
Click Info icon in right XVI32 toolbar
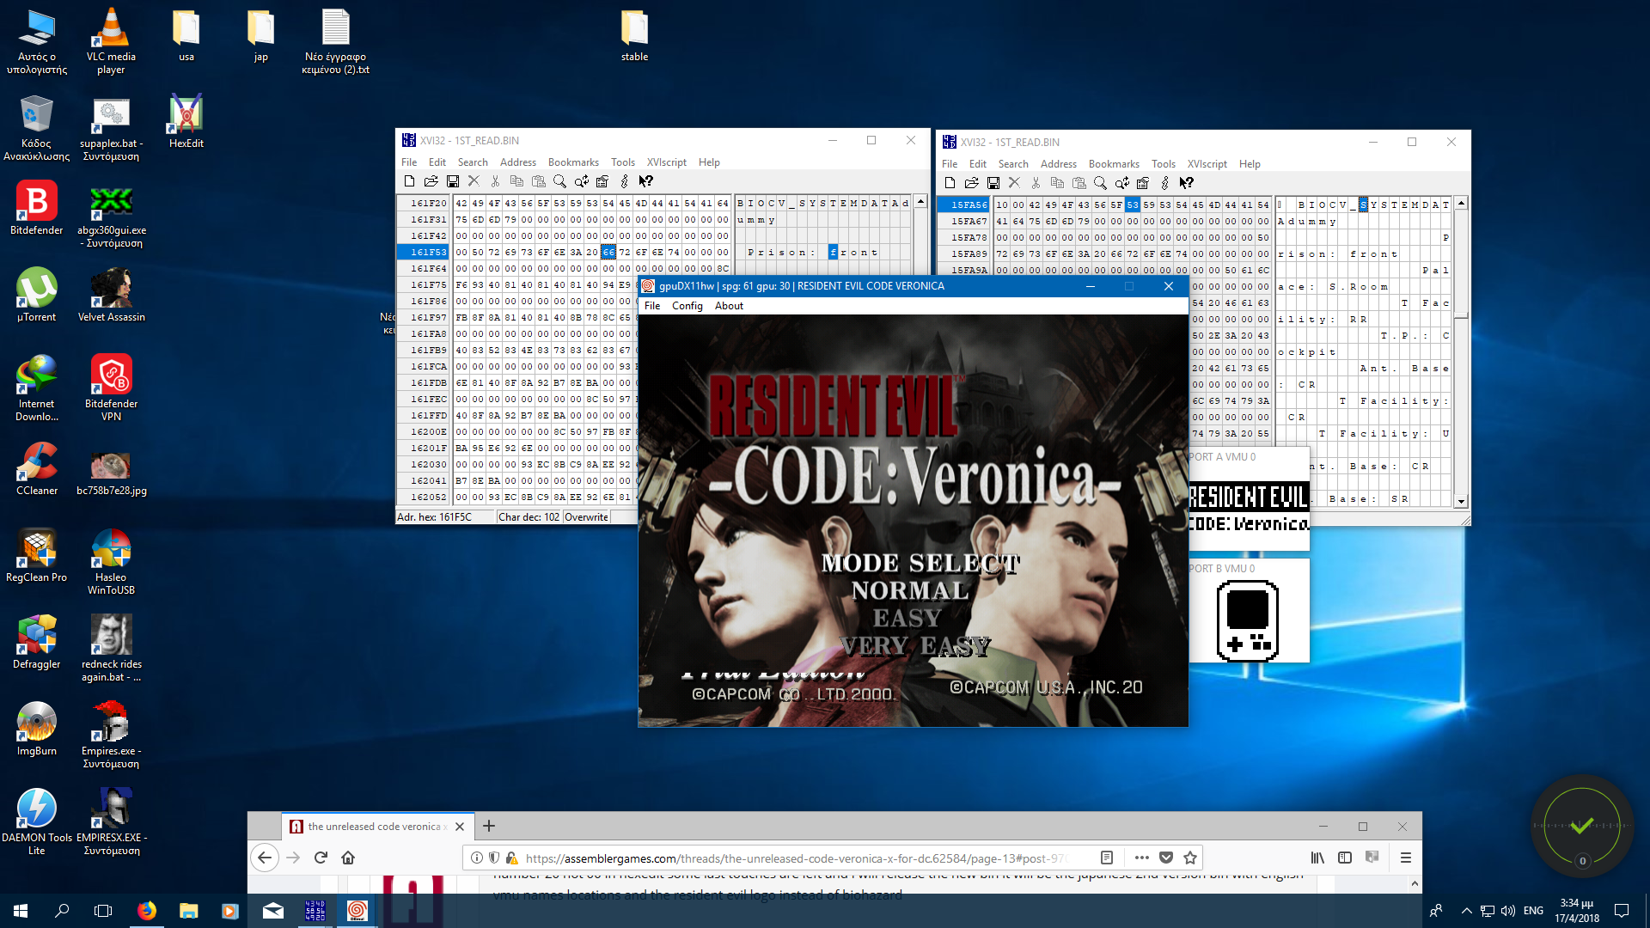pyautogui.click(x=1165, y=183)
